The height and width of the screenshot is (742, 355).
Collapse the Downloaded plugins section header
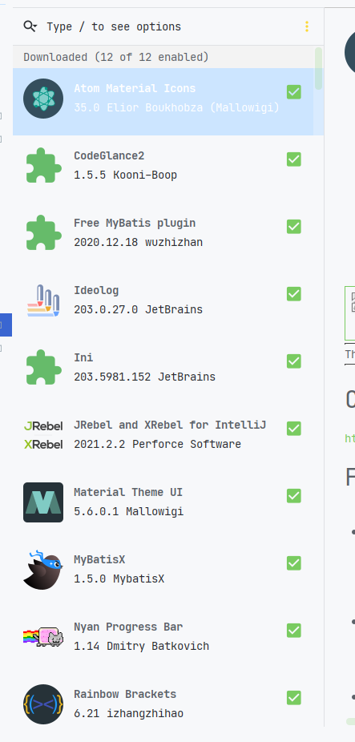(116, 57)
